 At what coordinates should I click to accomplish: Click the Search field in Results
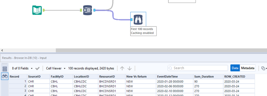[198, 68]
